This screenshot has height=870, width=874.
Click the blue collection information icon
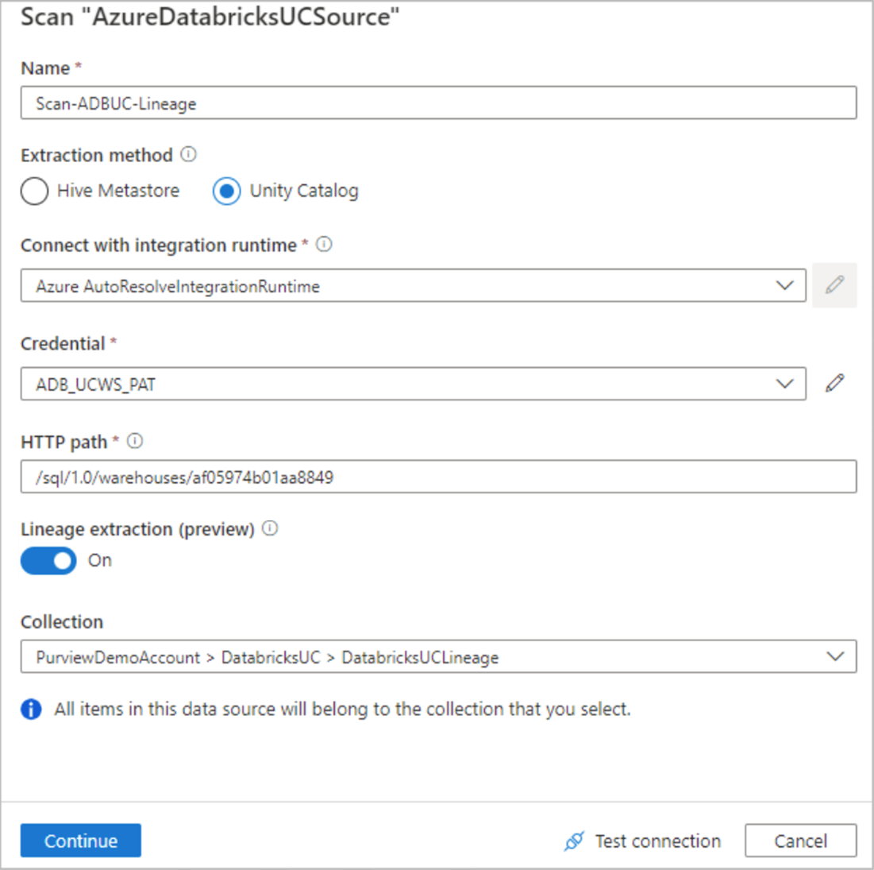click(31, 710)
